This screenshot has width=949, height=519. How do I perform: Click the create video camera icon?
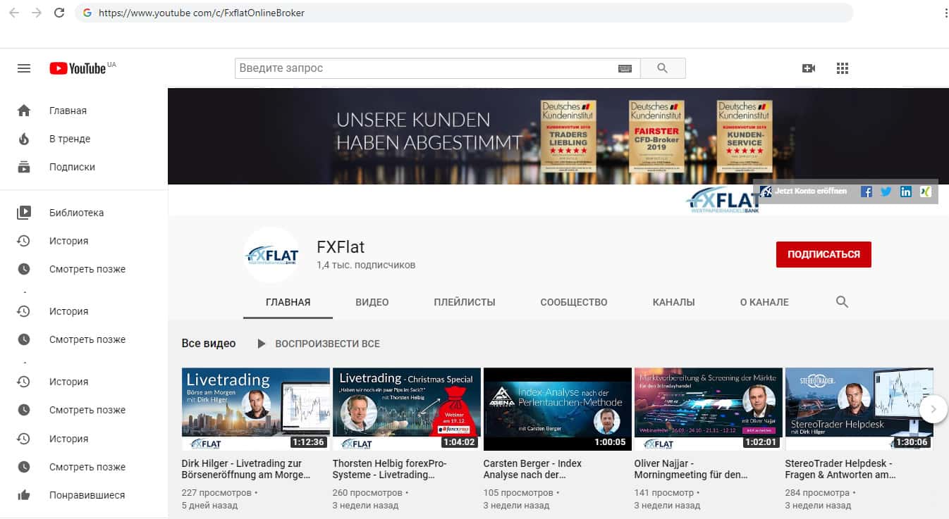tap(809, 68)
